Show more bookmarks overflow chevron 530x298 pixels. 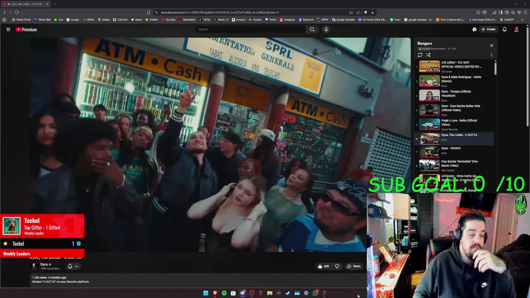pyautogui.click(x=523, y=19)
